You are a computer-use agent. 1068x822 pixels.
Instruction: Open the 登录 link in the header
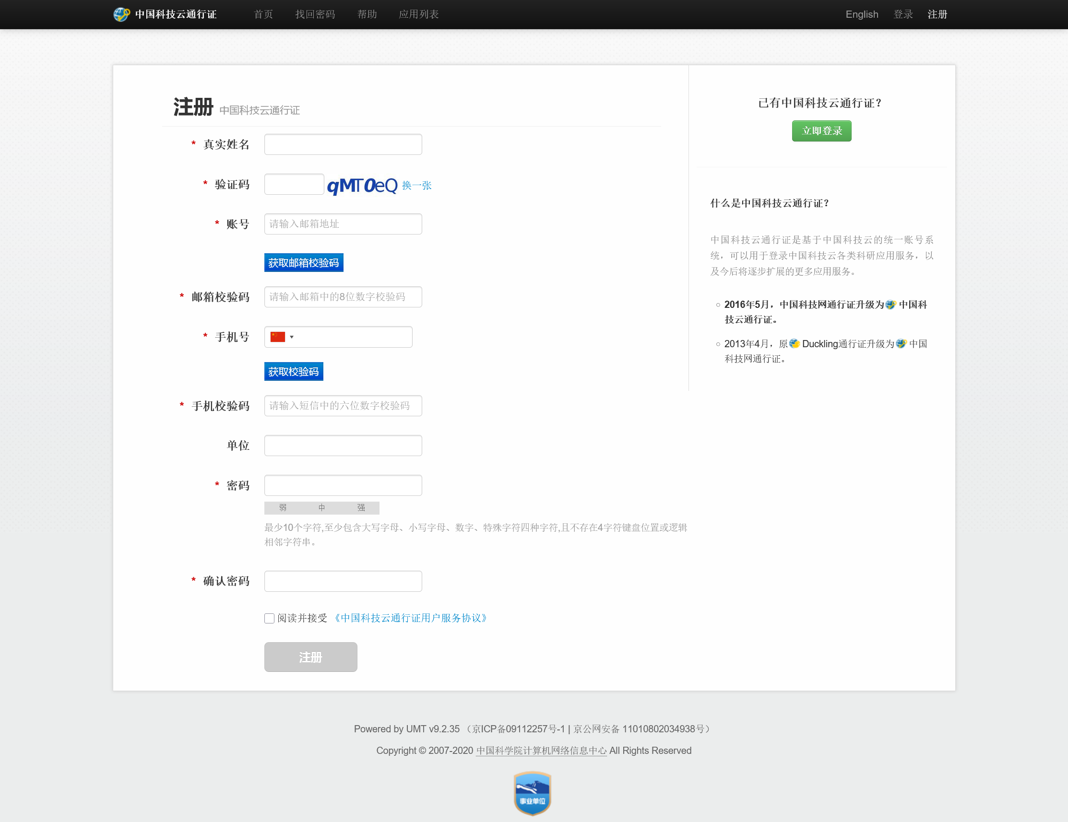coord(903,14)
